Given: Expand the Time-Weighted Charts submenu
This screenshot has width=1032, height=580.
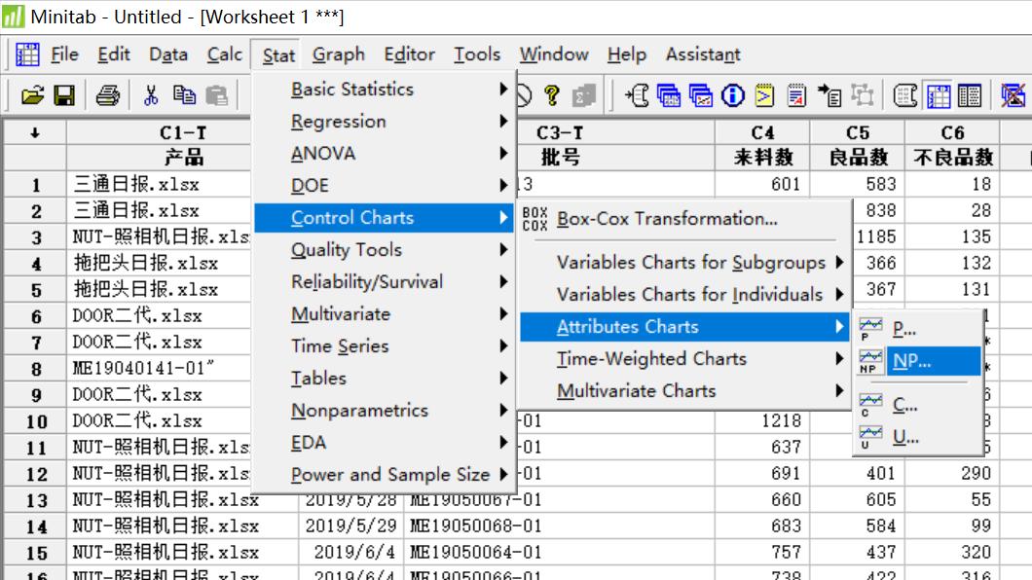Looking at the screenshot, I should pyautogui.click(x=651, y=359).
